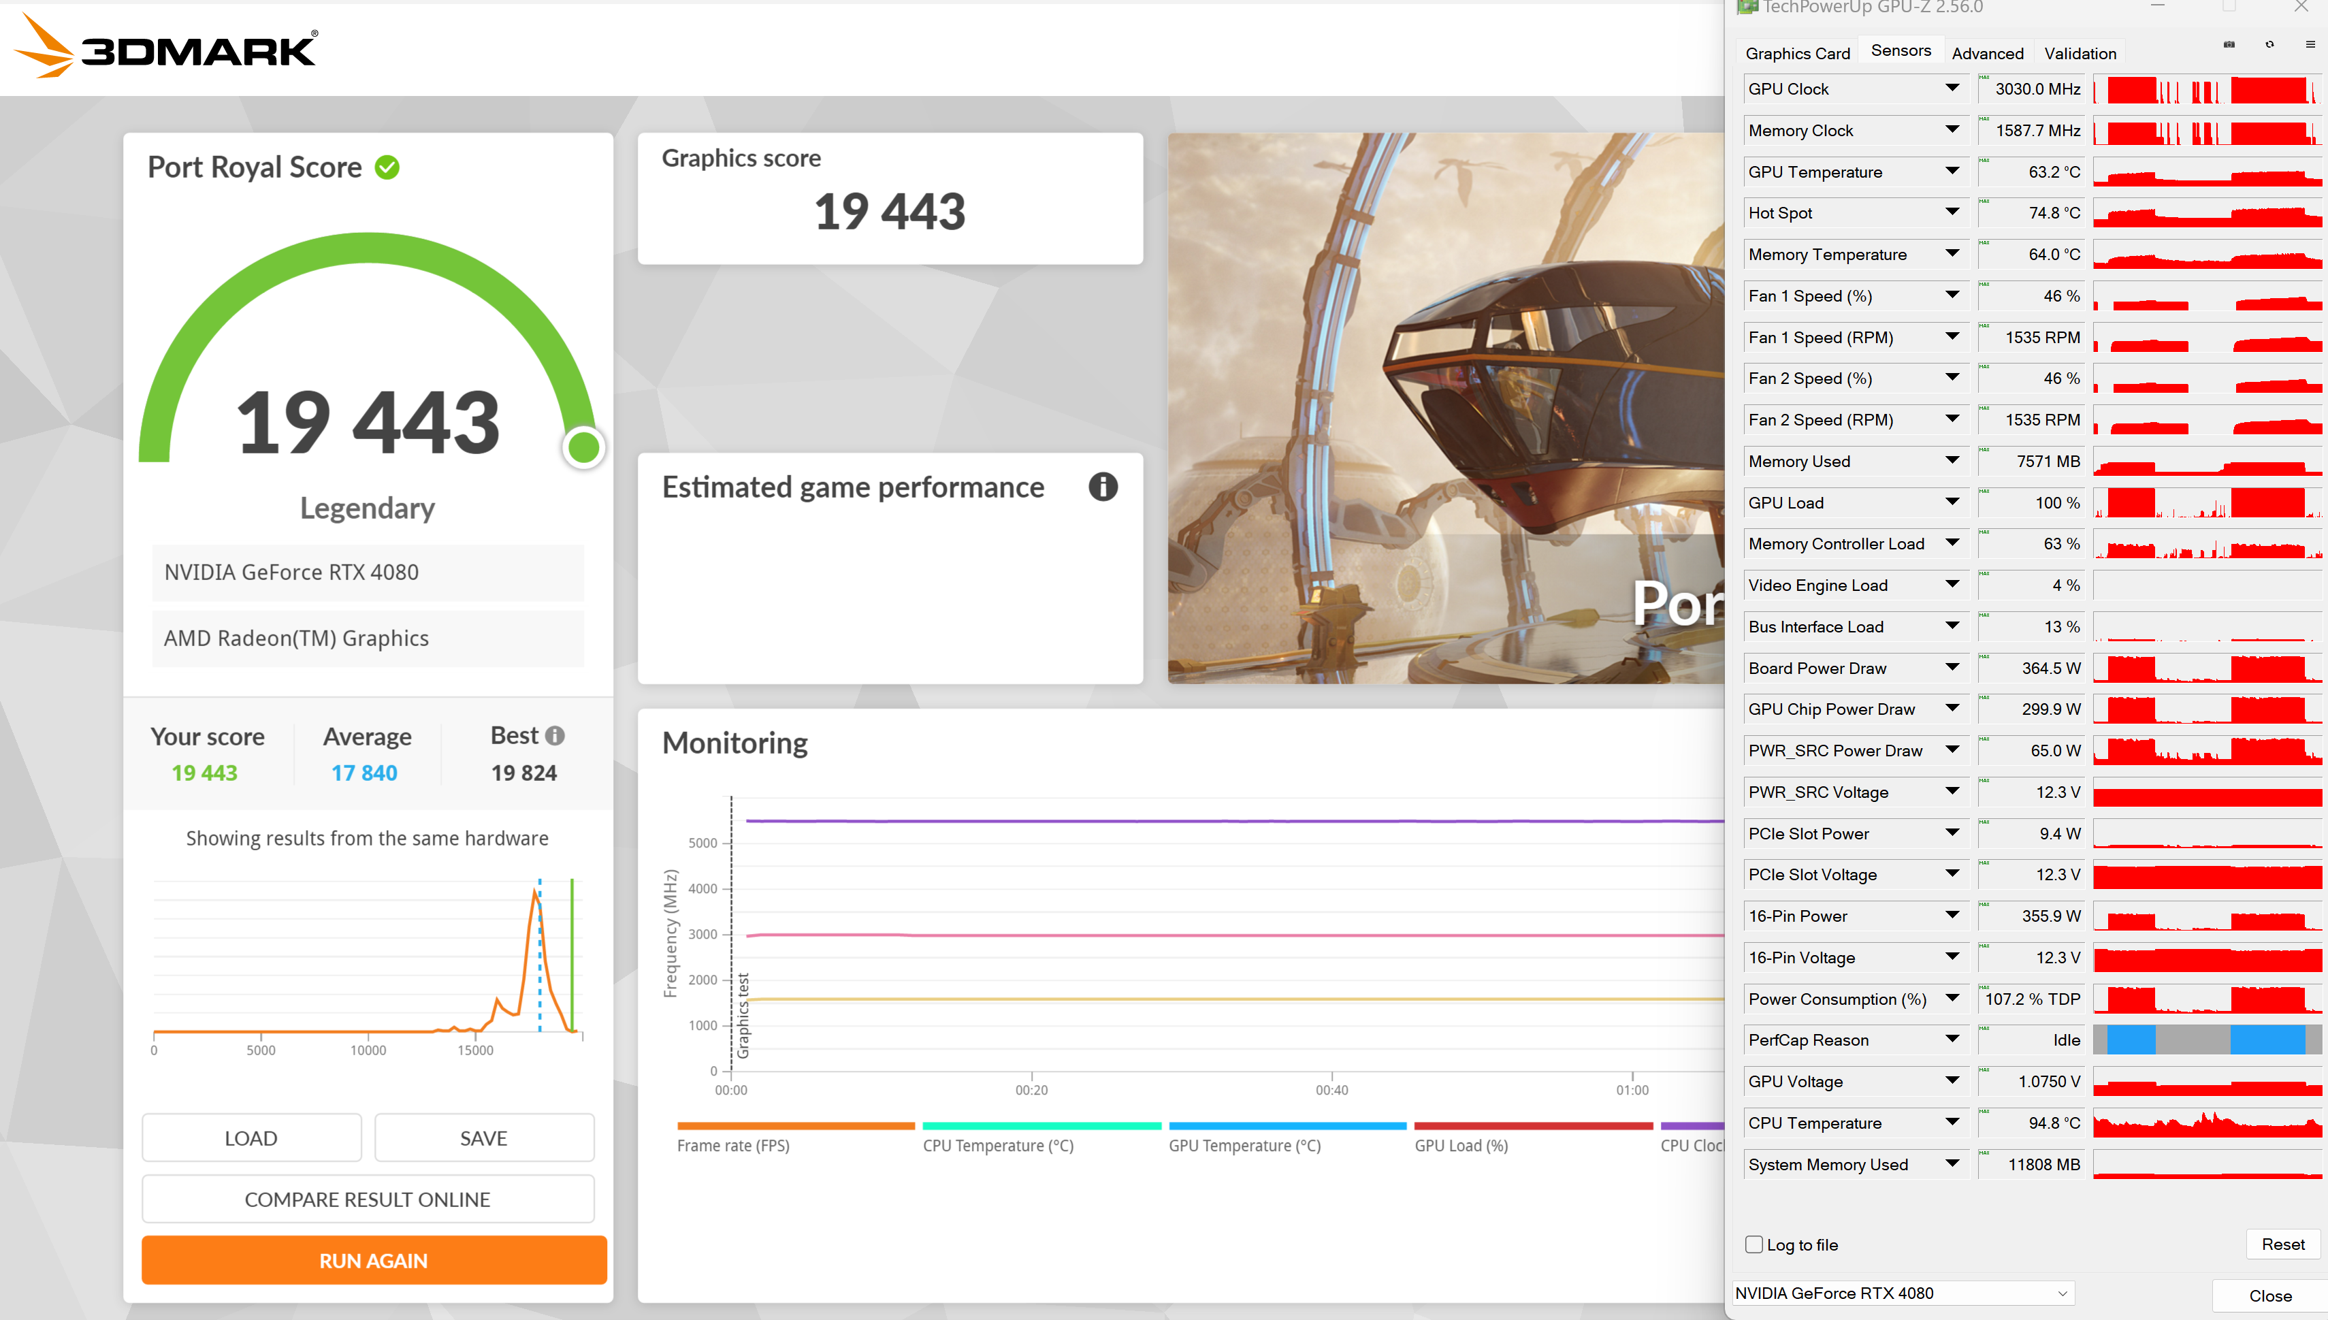Viewport: 2328px width, 1320px height.
Task: Click the RUN AGAIN button
Action: (x=374, y=1260)
